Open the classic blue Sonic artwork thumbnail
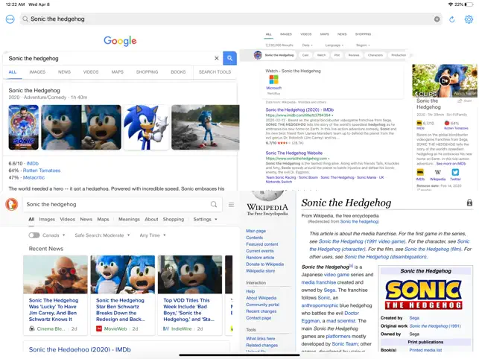479x359 pixels. point(146,127)
